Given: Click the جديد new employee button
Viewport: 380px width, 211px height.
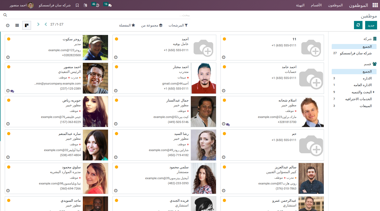Looking at the screenshot, I should pos(371,25).
